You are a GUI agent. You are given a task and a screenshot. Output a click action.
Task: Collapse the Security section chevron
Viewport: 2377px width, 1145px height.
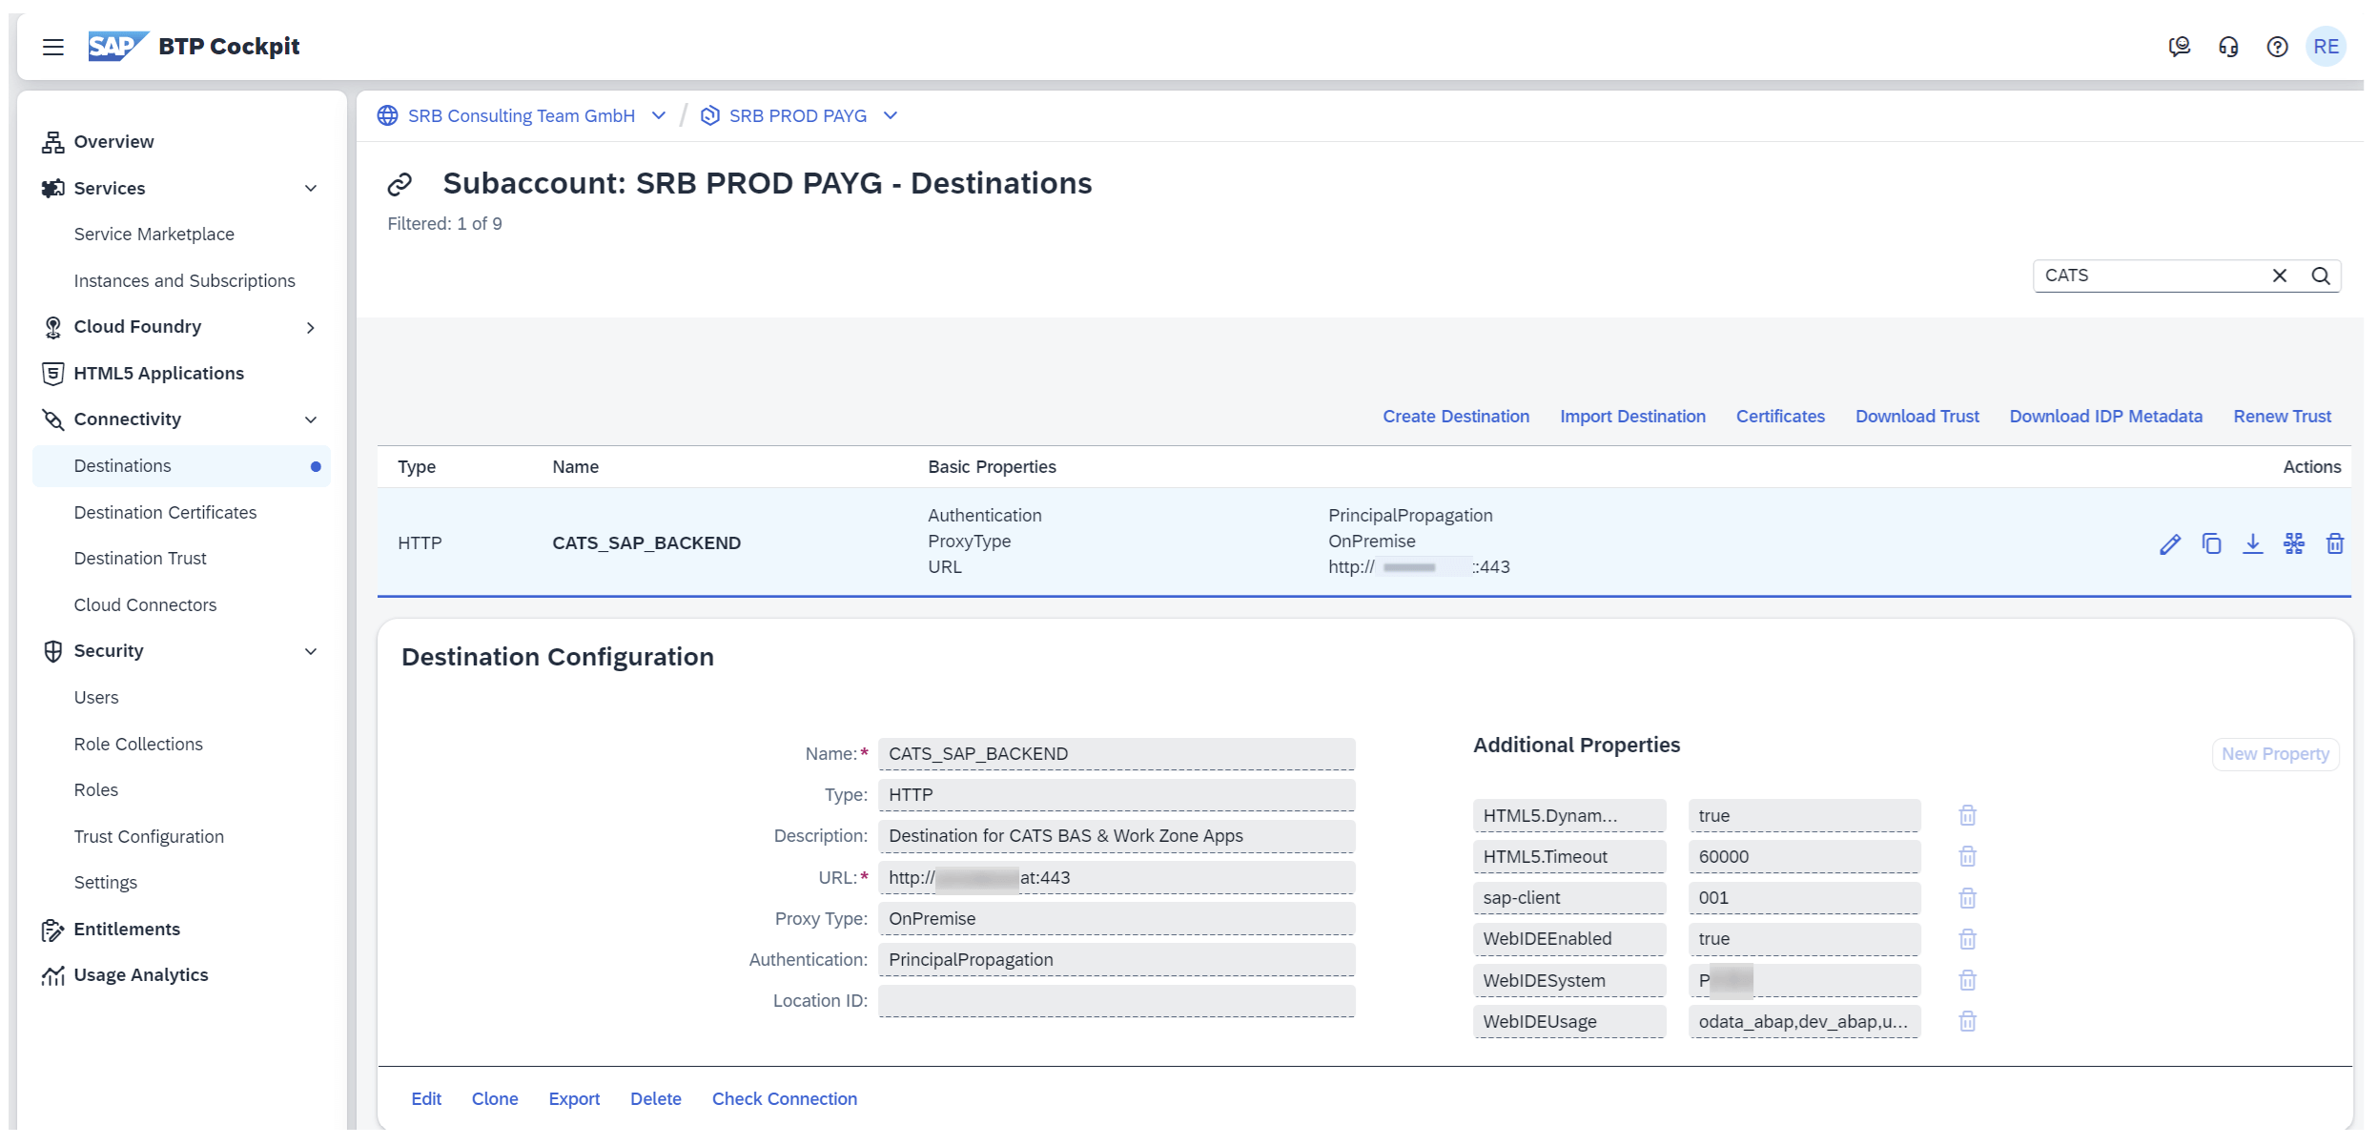[x=311, y=652]
